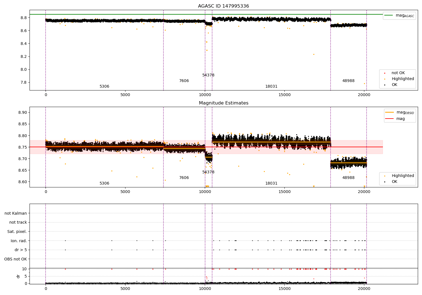
Task: Click the 'not track' axis label
Action: click(18, 222)
